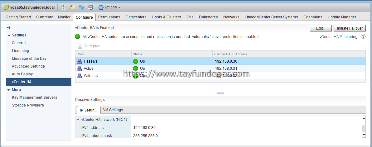Click the scroll-down arrow in Passive Settings
The height and width of the screenshot is (147, 372).
364,135
